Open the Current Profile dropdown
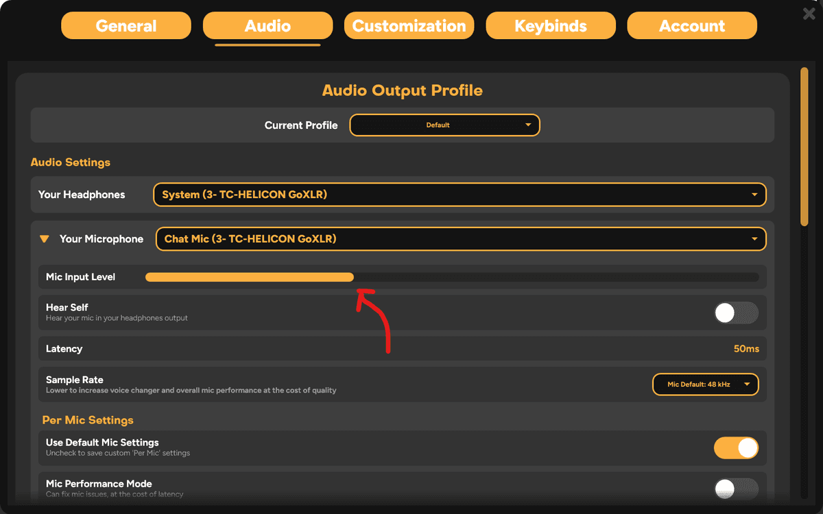Image resolution: width=823 pixels, height=514 pixels. pyautogui.click(x=445, y=125)
